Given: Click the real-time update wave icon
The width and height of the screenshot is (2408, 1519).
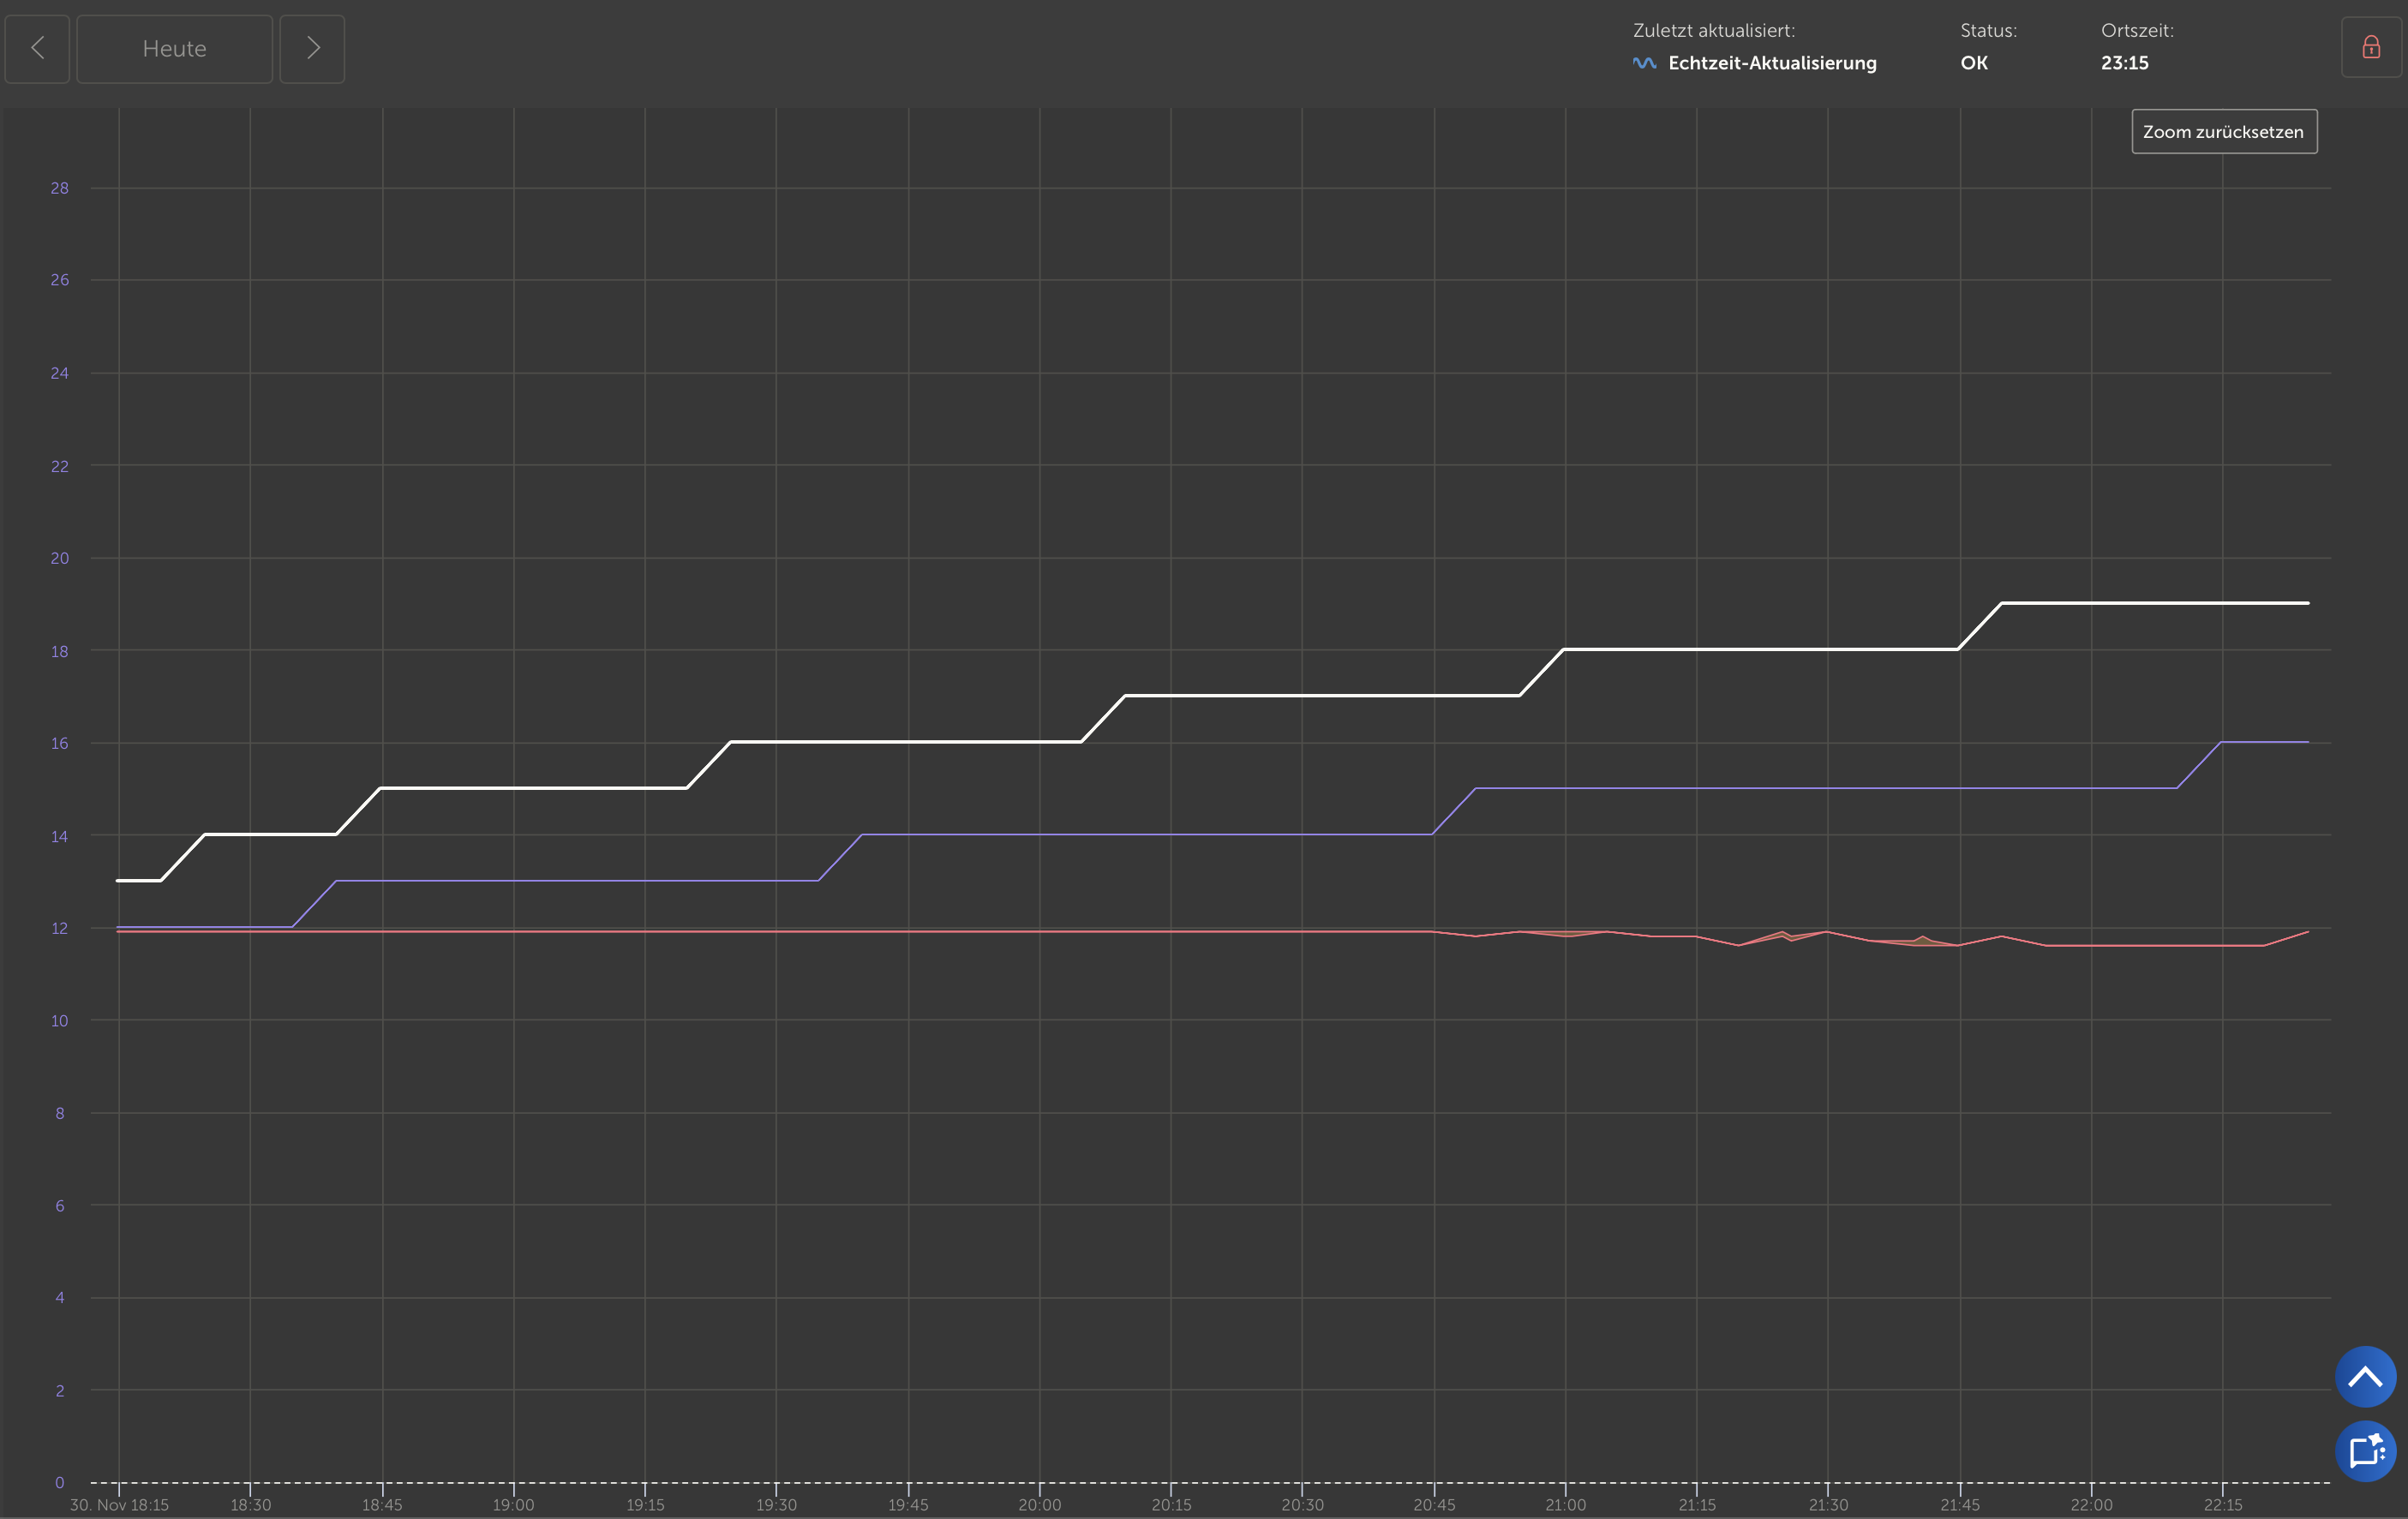Looking at the screenshot, I should 1644,63.
